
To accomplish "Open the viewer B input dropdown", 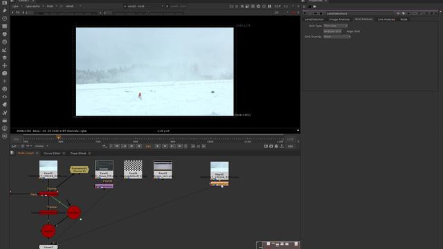I will coord(177,6).
